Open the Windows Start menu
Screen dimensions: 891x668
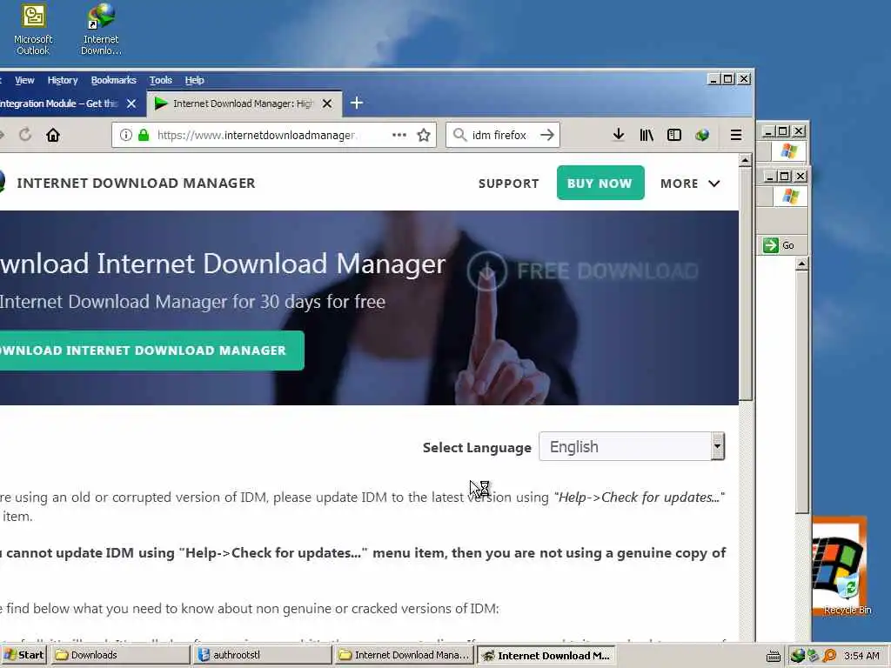tap(25, 655)
